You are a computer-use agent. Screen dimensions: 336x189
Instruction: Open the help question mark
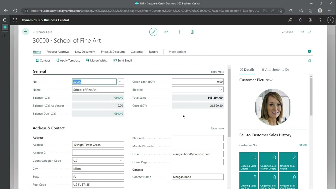[320, 20]
